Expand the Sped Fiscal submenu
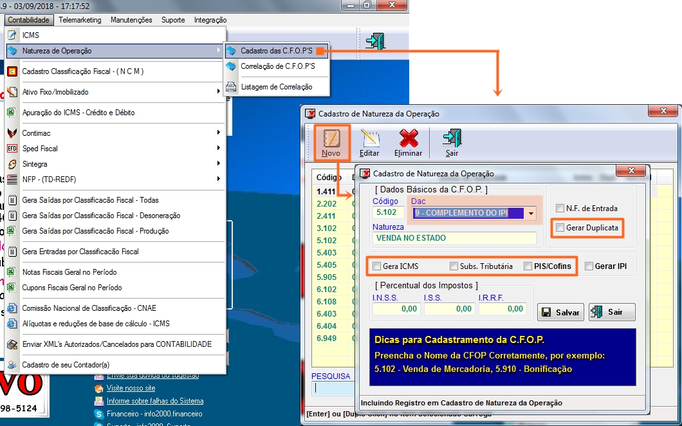682x426 pixels. (x=40, y=149)
